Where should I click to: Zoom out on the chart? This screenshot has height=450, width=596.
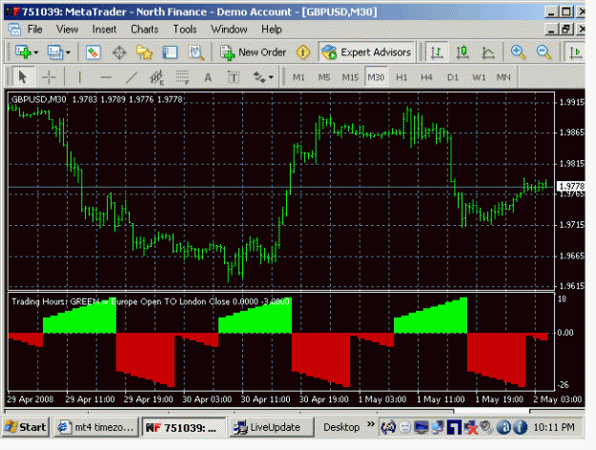coord(544,52)
